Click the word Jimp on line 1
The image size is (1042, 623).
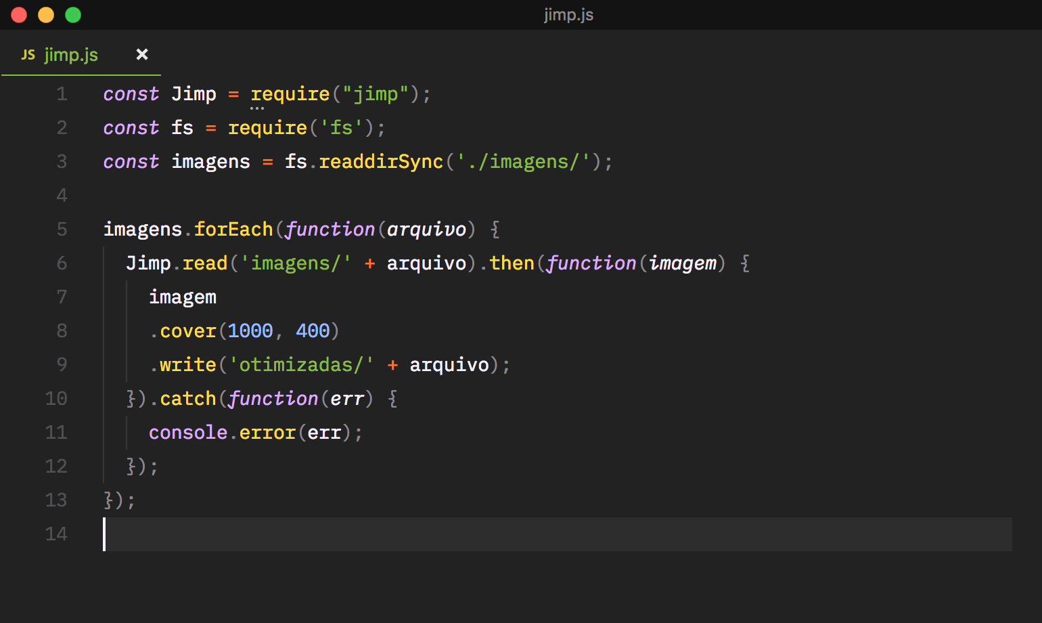pos(194,94)
